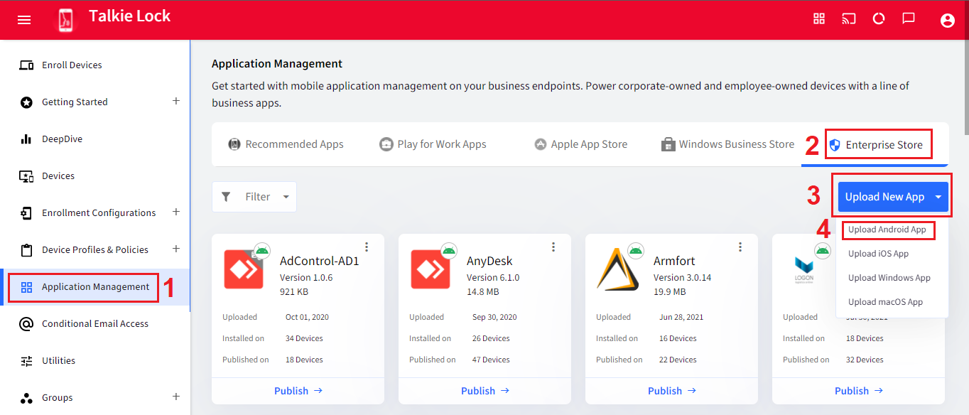Click the screen cast icon in header

(x=849, y=18)
